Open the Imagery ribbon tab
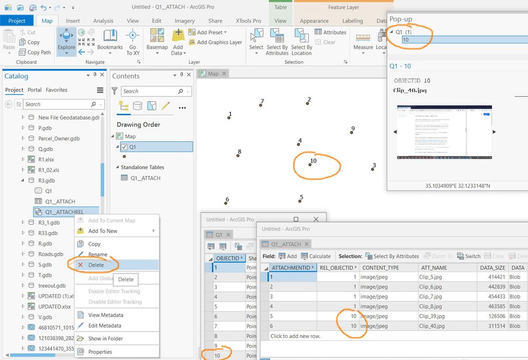This screenshot has width=528, height=360. coord(184,21)
